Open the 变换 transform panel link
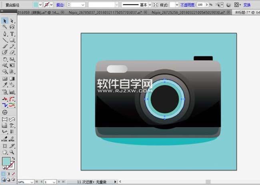 [x=247, y=5]
